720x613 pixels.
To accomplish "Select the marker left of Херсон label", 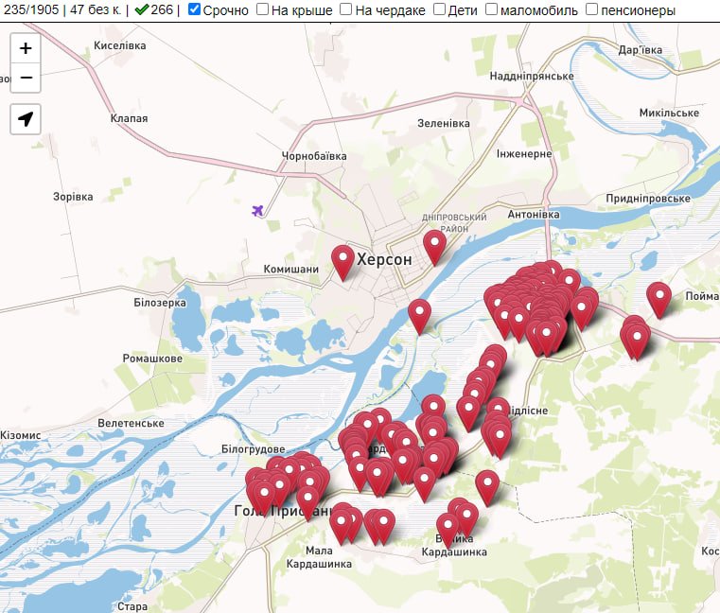I will pyautogui.click(x=342, y=259).
